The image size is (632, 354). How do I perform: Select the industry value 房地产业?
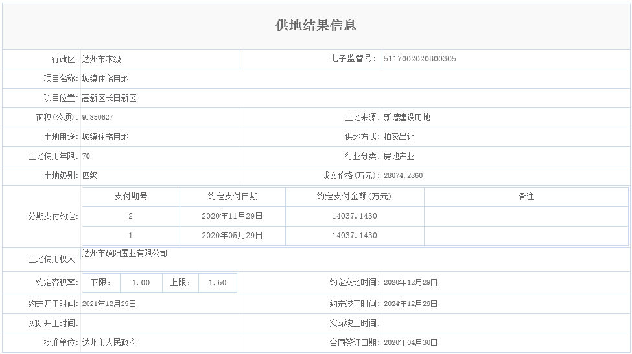(x=399, y=156)
